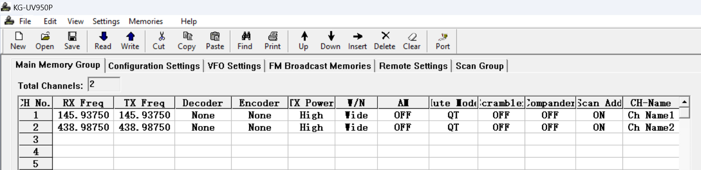Switch to Main Memory Group tab
The width and height of the screenshot is (701, 170).
click(58, 65)
